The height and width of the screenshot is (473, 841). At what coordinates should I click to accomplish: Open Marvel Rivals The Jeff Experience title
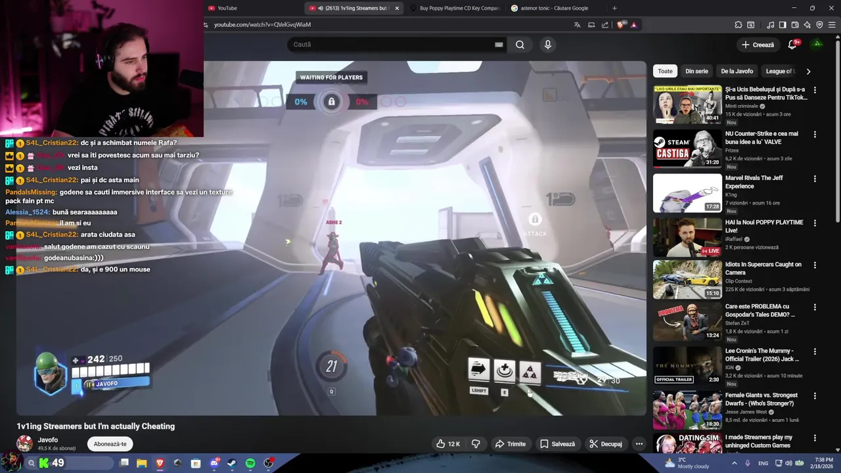(x=754, y=182)
